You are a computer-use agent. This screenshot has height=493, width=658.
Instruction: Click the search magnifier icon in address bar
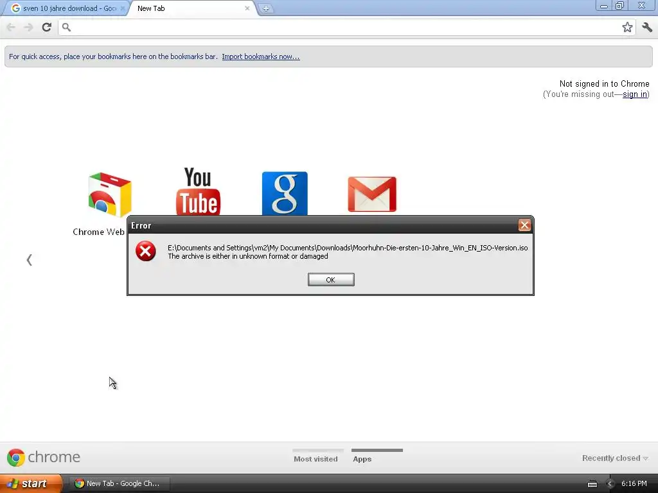(66, 27)
